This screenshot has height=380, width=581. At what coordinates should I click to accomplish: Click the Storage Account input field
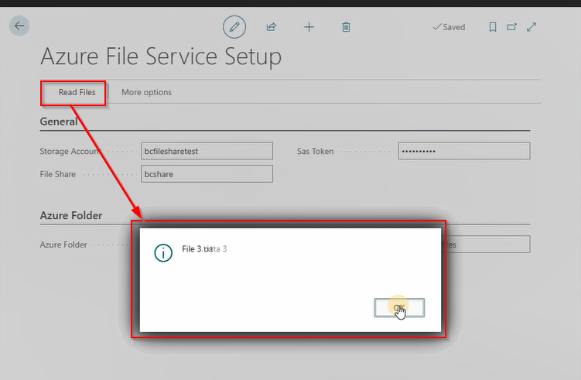tap(207, 151)
